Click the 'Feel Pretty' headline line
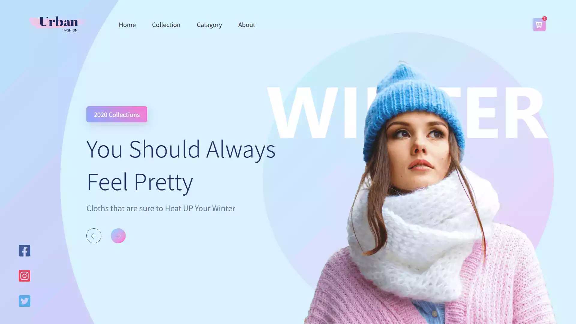 click(140, 182)
